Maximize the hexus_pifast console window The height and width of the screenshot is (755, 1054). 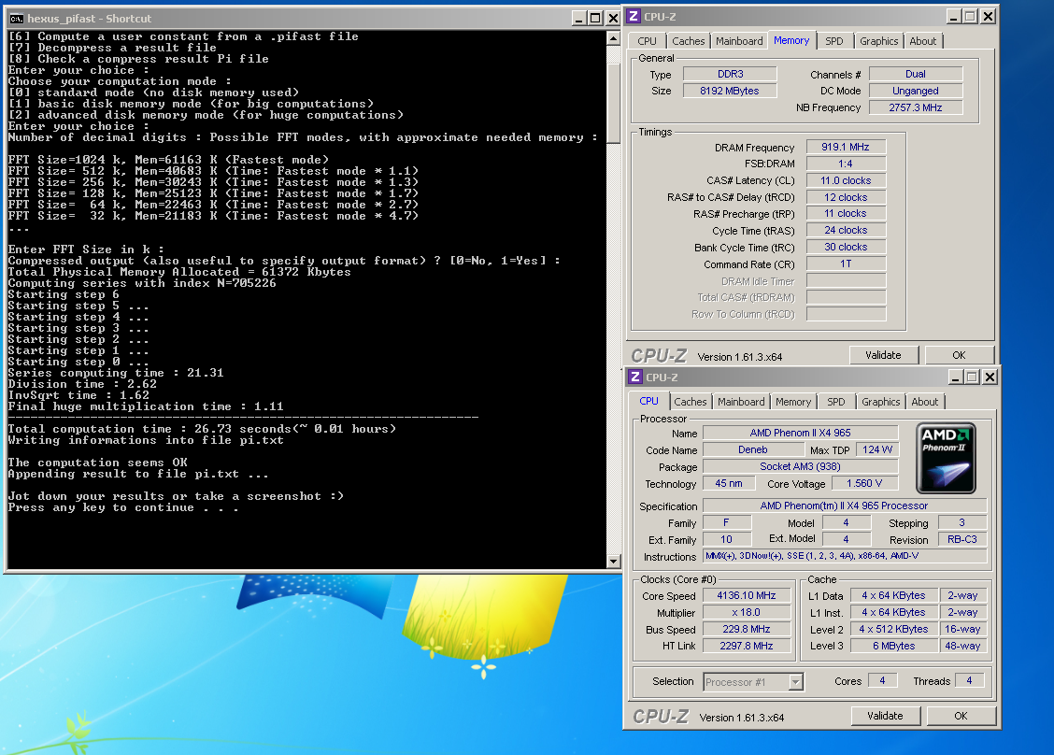(x=595, y=18)
